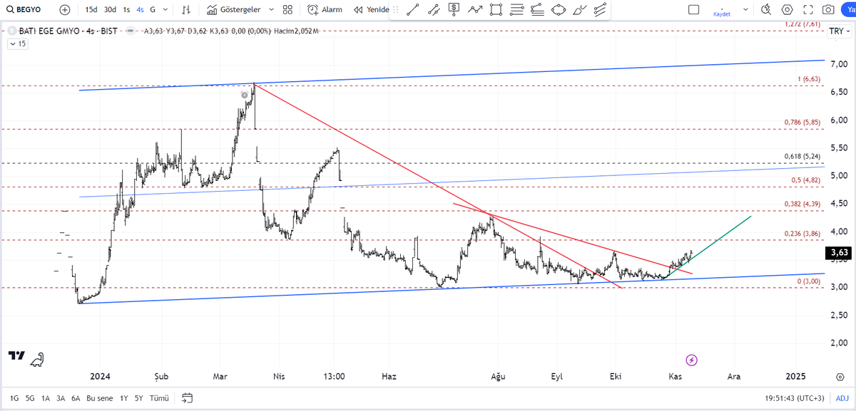Set range to 5G
Image resolution: width=856 pixels, height=411 pixels.
click(30, 398)
